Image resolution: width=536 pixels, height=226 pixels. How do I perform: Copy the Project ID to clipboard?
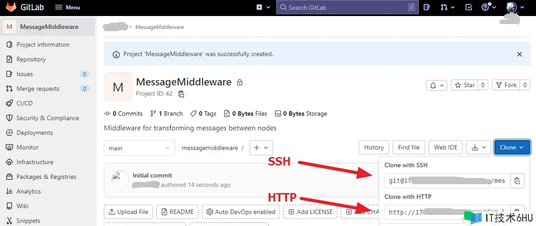point(181,94)
